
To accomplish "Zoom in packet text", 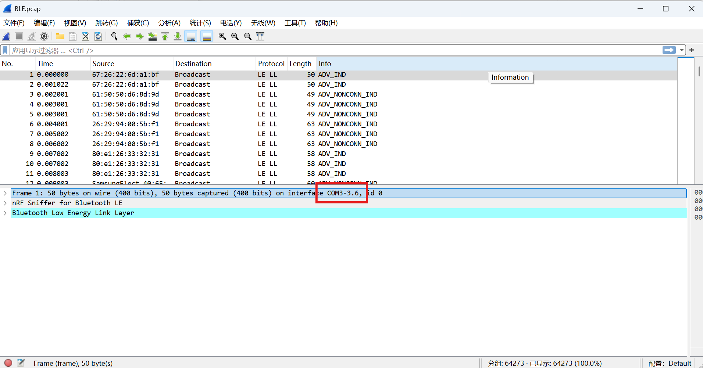I will (x=222, y=36).
